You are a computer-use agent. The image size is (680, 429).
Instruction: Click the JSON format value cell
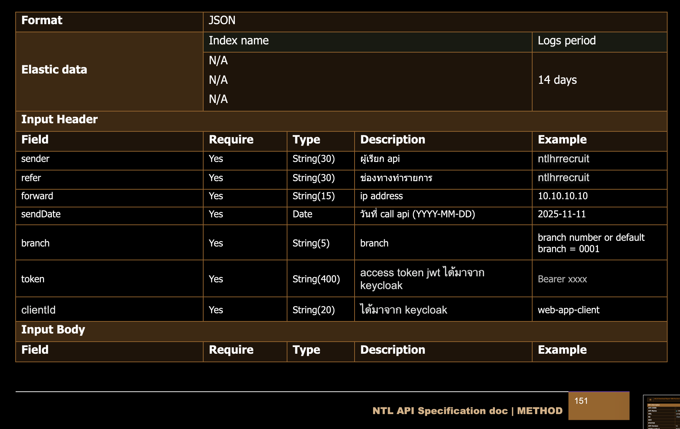tap(435, 21)
